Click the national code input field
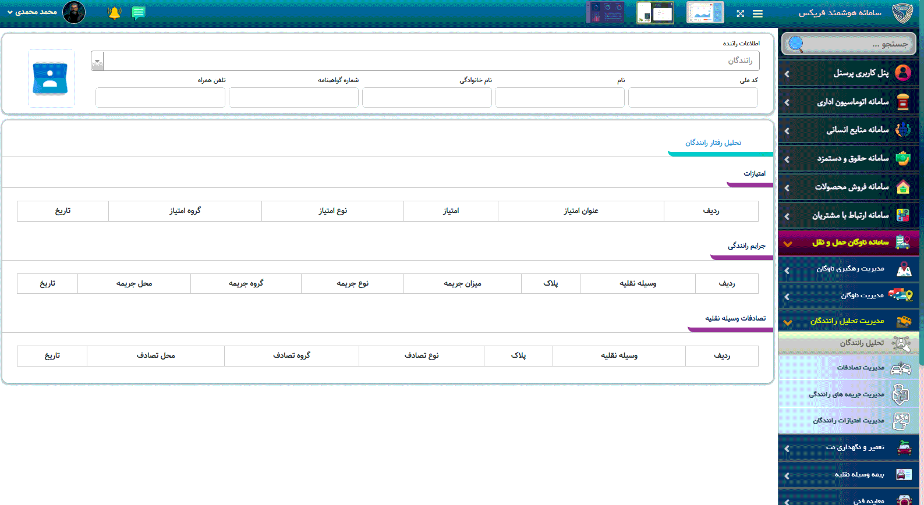Image resolution: width=924 pixels, height=505 pixels. tap(693, 98)
